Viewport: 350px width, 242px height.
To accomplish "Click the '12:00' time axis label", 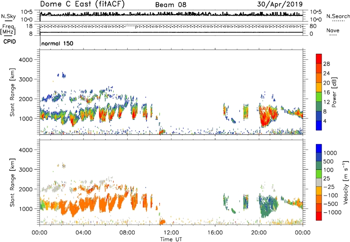I will tap(171, 233).
